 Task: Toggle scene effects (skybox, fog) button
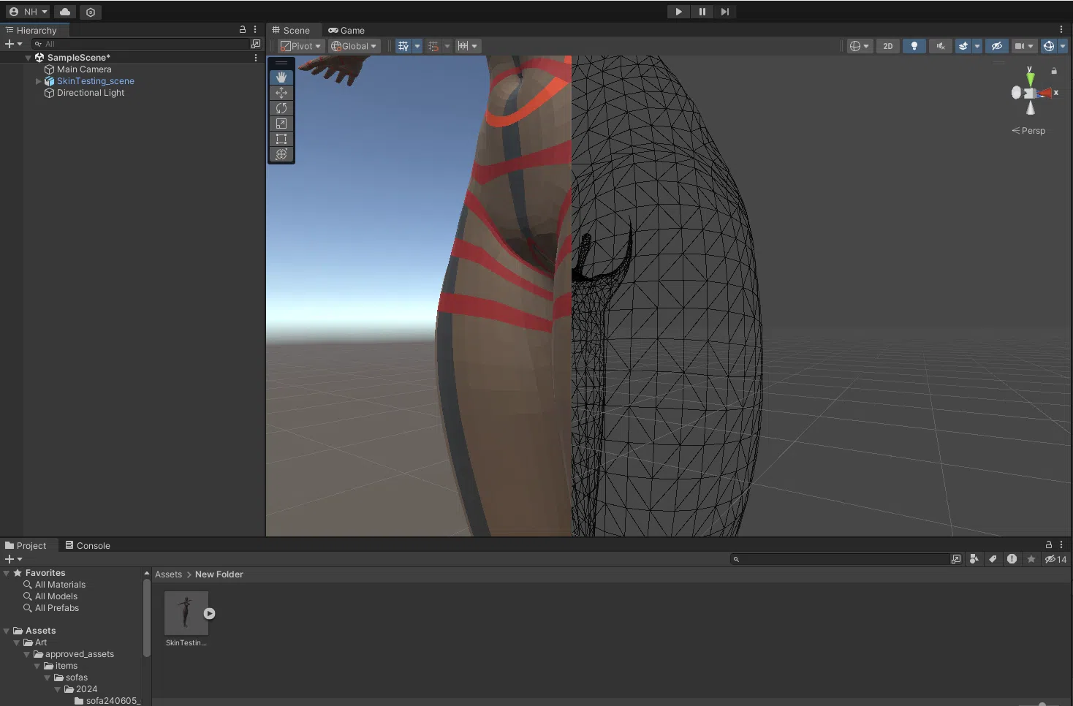(963, 46)
